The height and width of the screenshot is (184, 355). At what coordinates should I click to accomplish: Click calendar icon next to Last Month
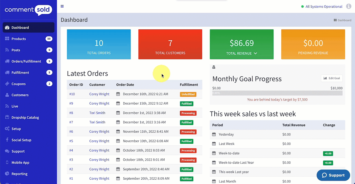pyautogui.click(x=214, y=181)
